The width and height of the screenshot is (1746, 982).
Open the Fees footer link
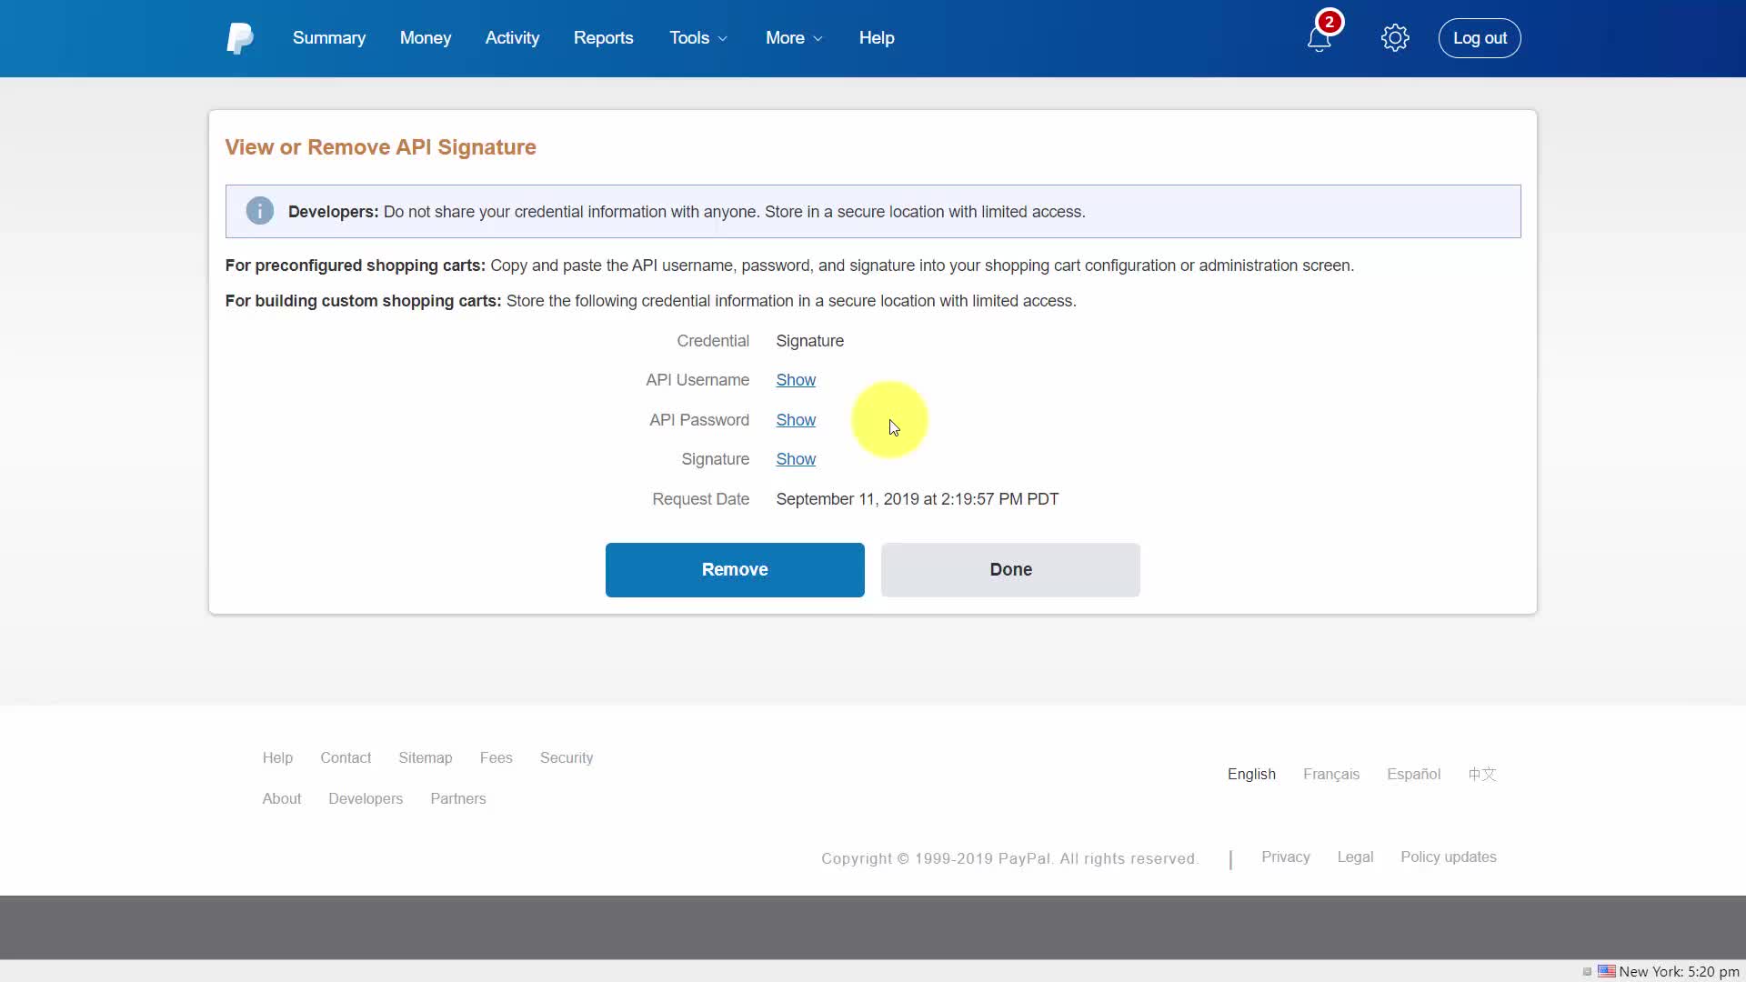pos(497,758)
